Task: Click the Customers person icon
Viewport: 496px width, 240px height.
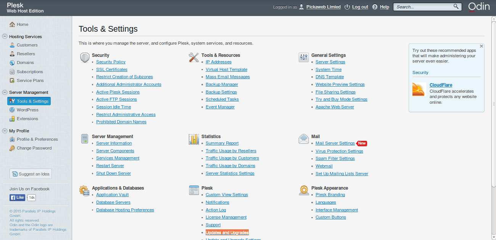Action: coord(12,45)
